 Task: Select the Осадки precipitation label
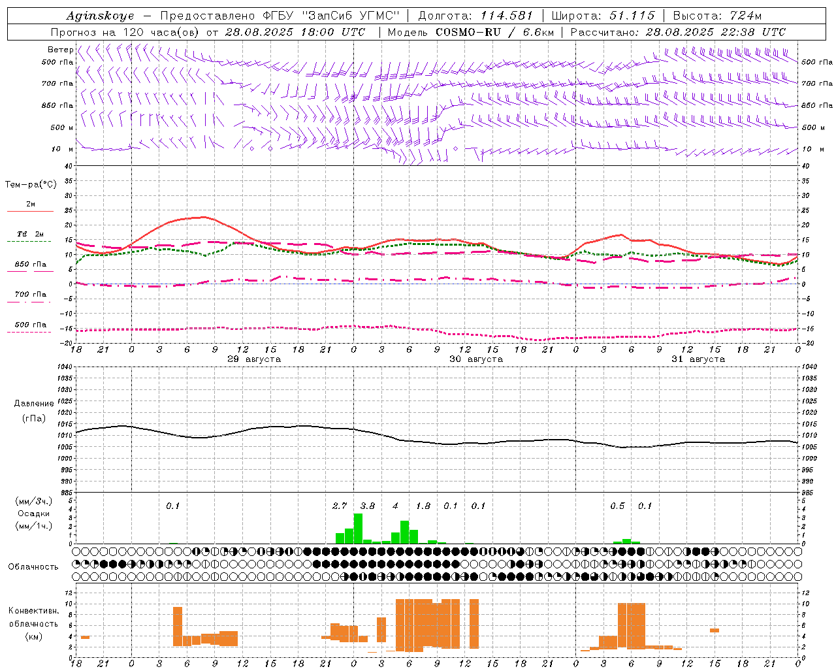pyautogui.click(x=34, y=514)
